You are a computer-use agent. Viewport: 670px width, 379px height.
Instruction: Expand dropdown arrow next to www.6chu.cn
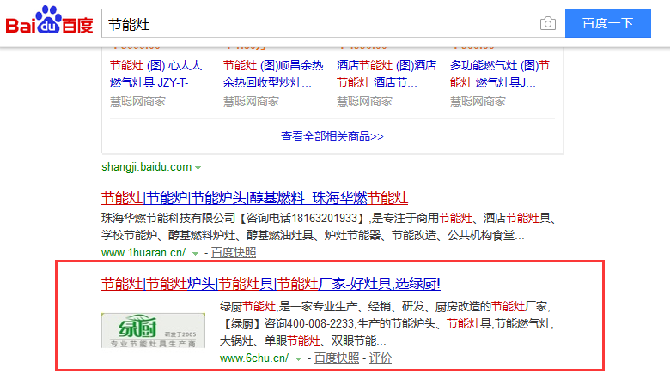tap(298, 359)
